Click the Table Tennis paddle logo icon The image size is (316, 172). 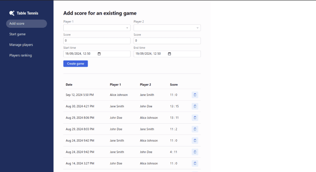click(12, 13)
